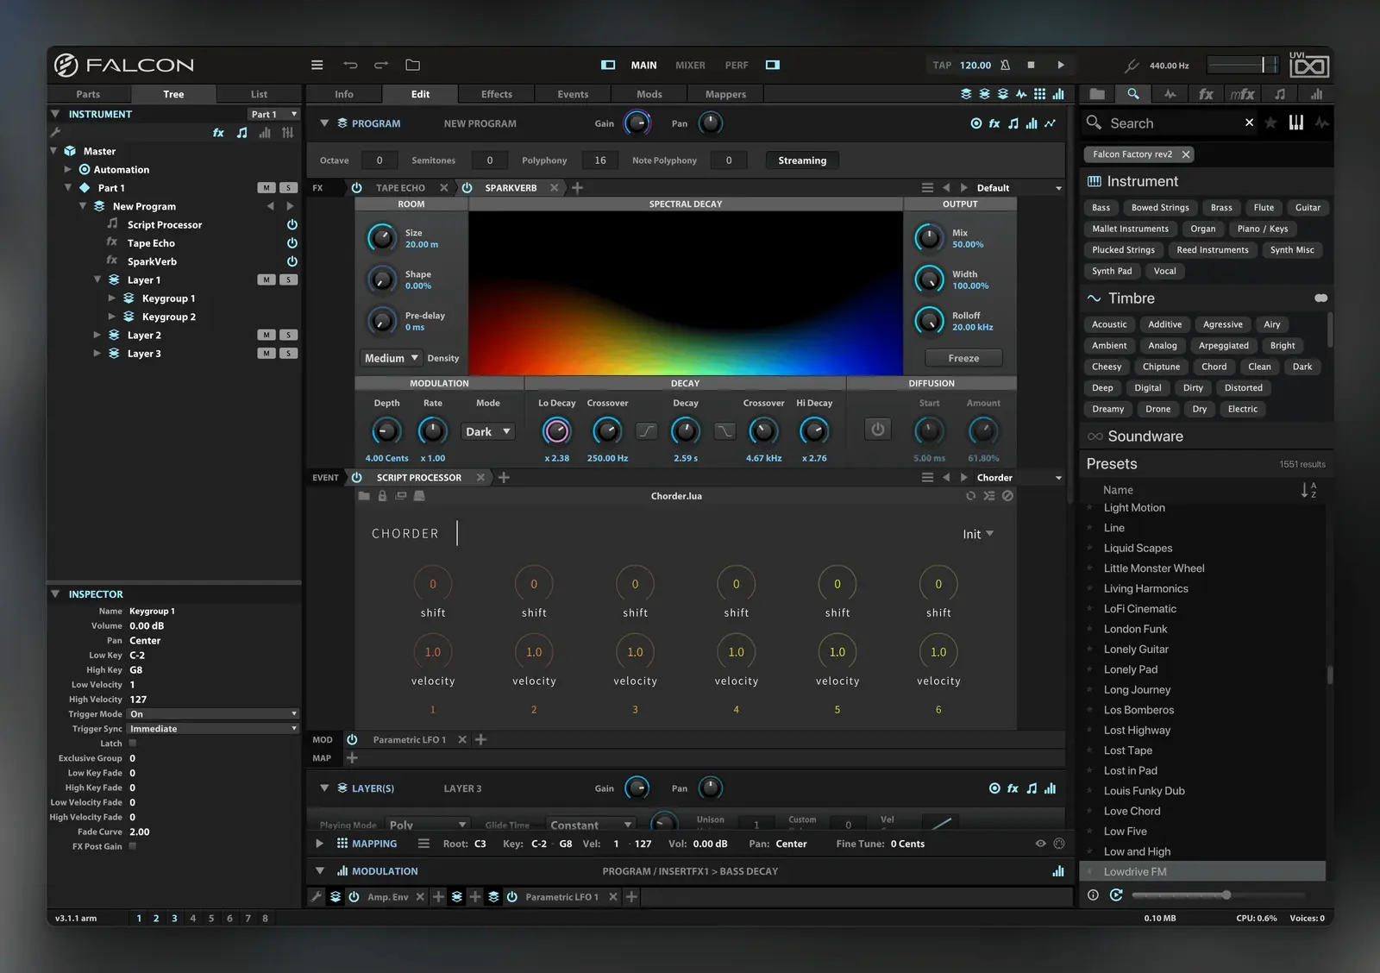Click the Freeze button in SparkVerb
This screenshot has width=1380, height=973.
coord(963,358)
